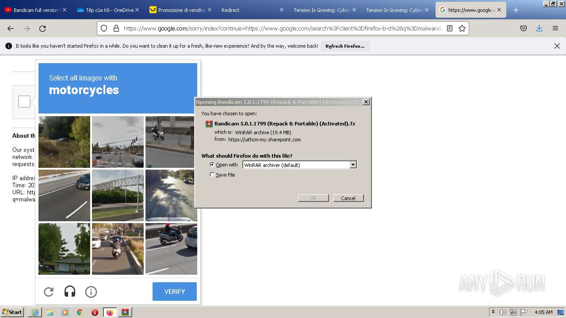The image size is (566, 318).
Task: Open the volume control in system tray
Action: pyautogui.click(x=503, y=312)
